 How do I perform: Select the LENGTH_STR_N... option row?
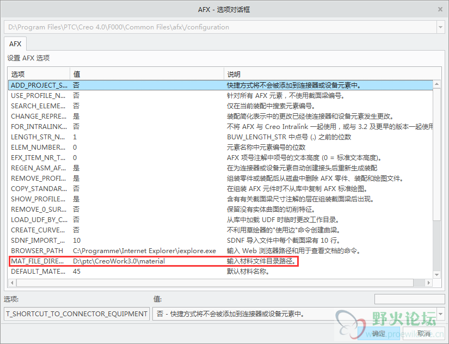[220, 137]
